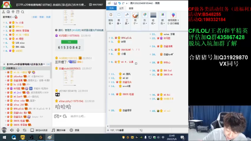Open the OBS Studio icon in taskbar

32,137
